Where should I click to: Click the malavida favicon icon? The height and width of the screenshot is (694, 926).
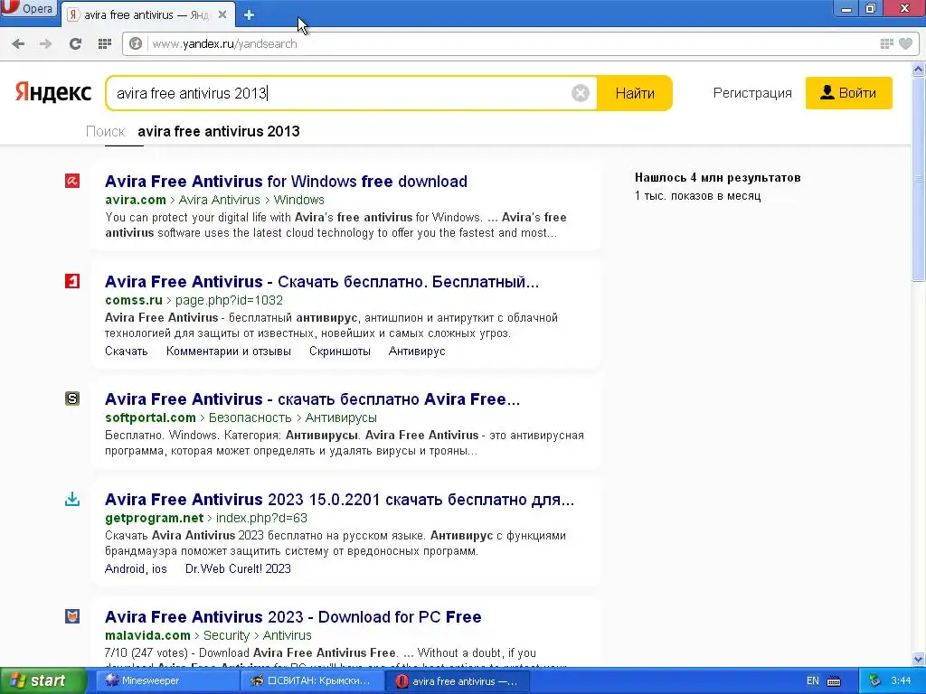[x=72, y=616]
